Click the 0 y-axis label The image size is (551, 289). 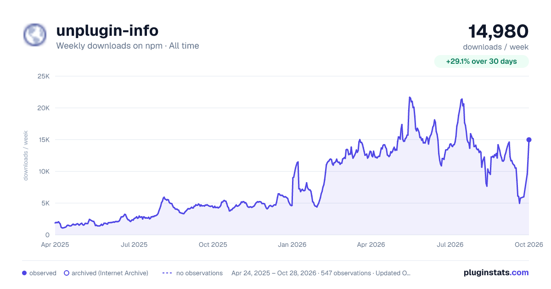coord(48,235)
